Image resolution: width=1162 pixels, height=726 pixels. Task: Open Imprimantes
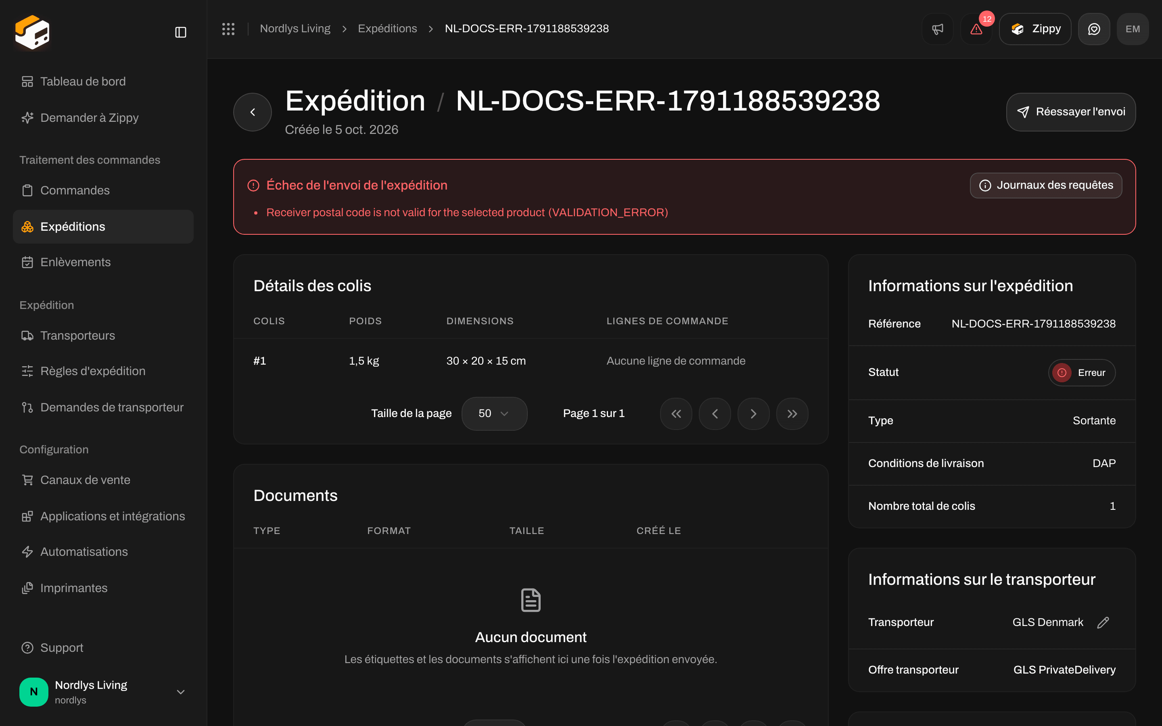click(103, 588)
